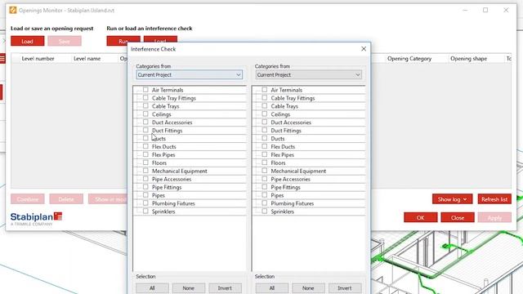This screenshot has width=523, height=294.
Task: Click right Selection All button
Action: click(x=272, y=288)
